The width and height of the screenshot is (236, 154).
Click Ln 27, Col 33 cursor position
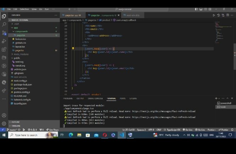128,130
